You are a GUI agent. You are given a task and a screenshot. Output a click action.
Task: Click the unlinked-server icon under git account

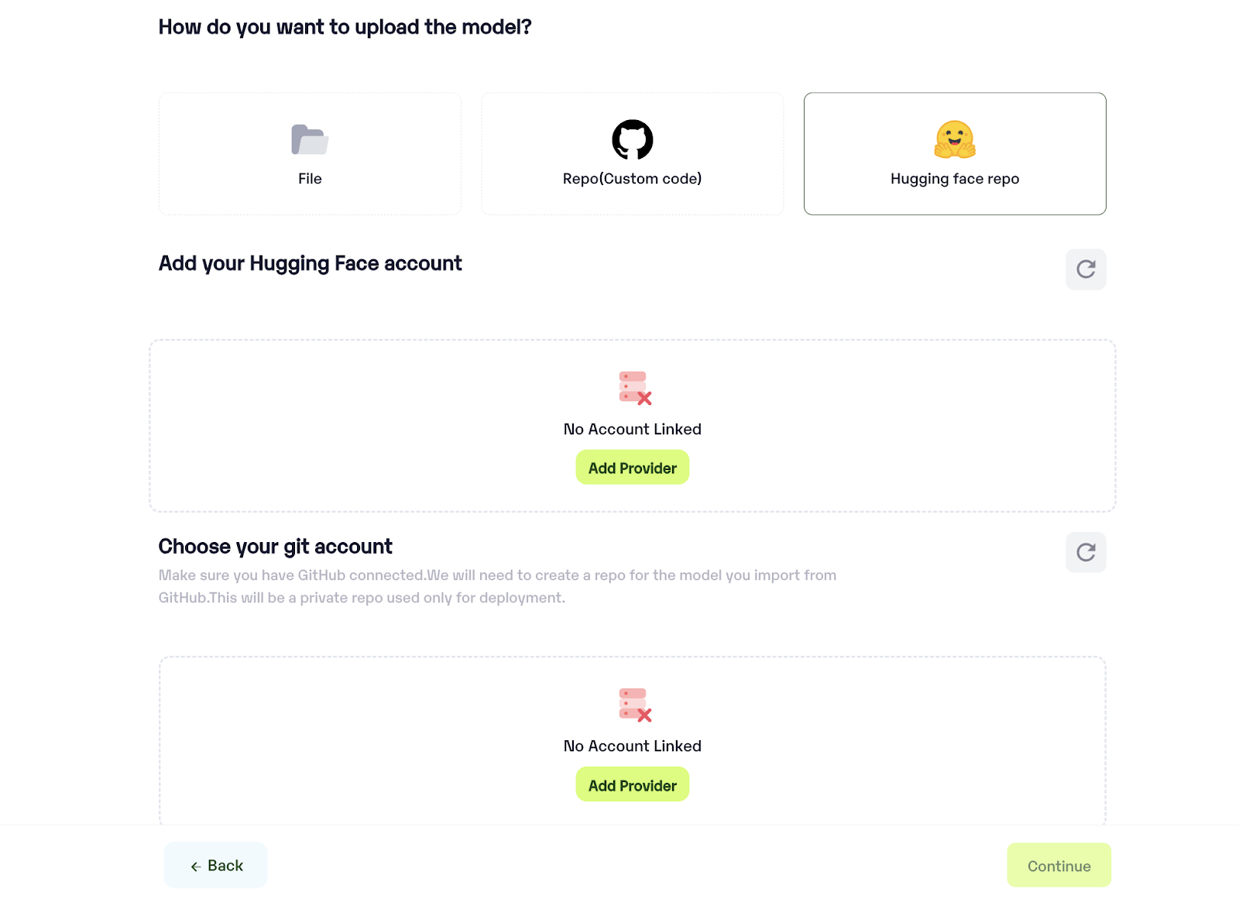(634, 705)
